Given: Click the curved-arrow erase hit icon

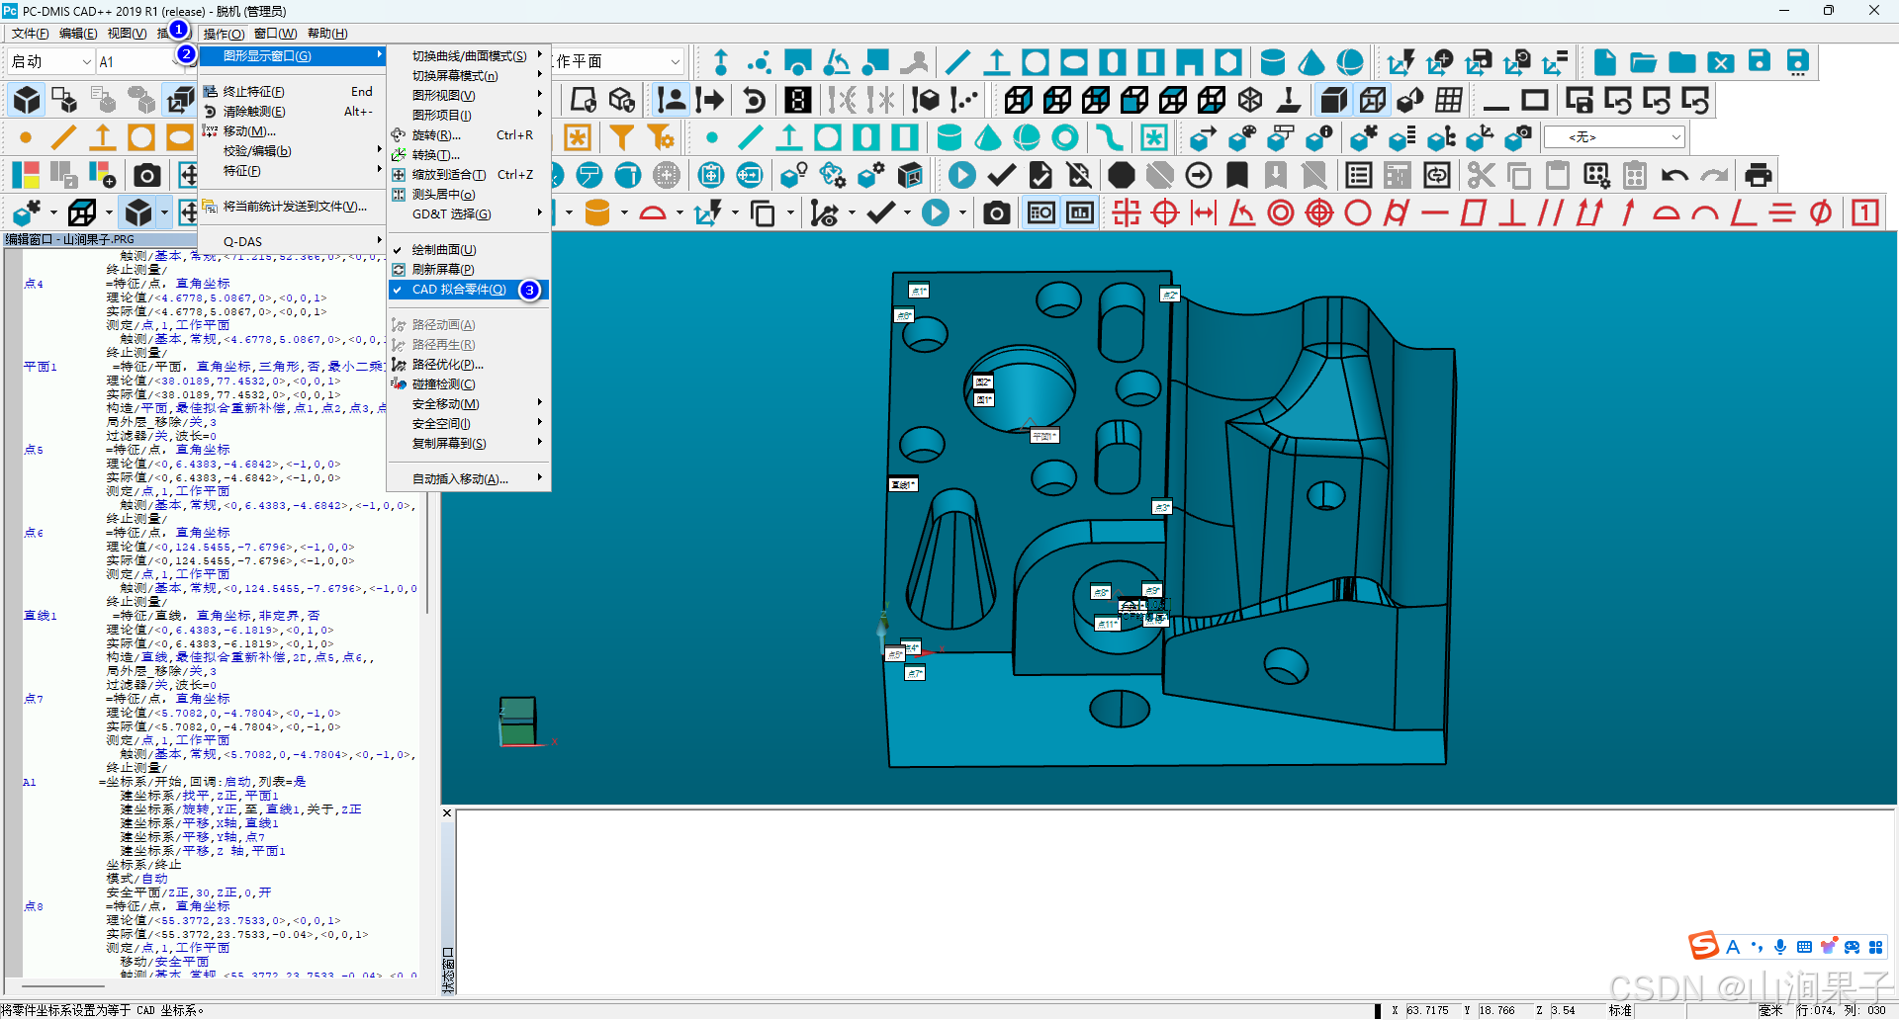Looking at the screenshot, I should pos(754,100).
